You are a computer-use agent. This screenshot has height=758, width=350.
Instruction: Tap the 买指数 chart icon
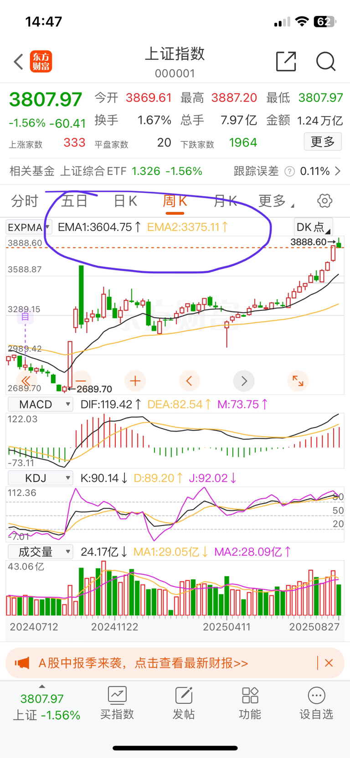point(117,696)
